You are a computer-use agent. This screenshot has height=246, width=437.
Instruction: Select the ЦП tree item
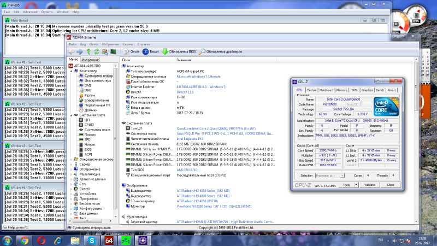click(85, 120)
